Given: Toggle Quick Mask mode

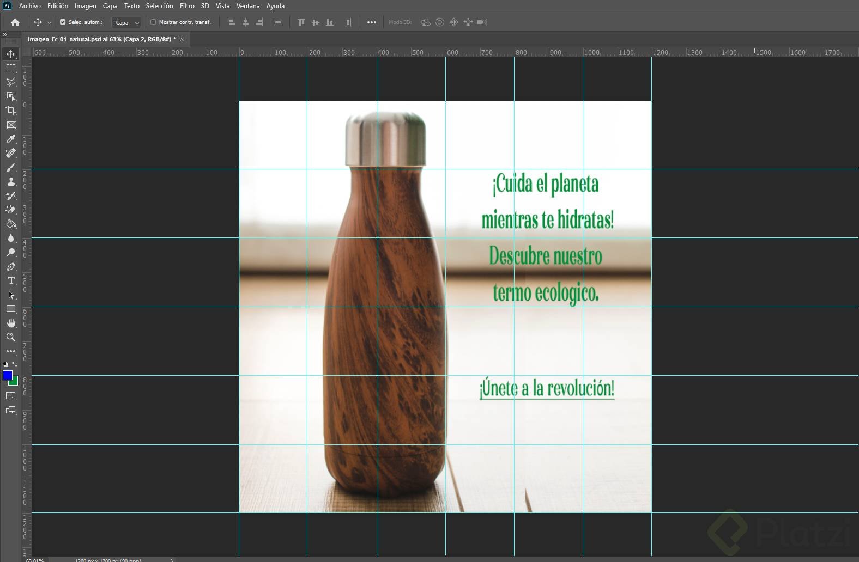Looking at the screenshot, I should point(11,396).
